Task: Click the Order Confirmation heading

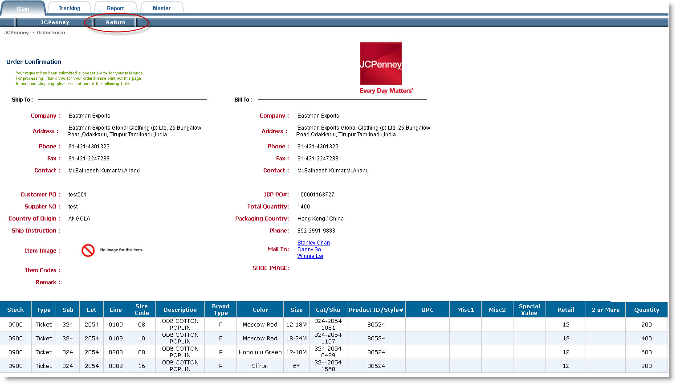Action: click(34, 62)
